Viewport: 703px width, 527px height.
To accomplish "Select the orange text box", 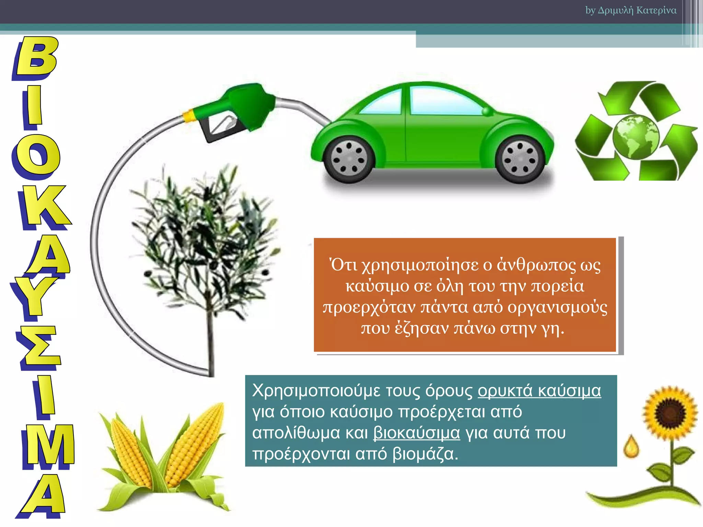I will tap(465, 295).
